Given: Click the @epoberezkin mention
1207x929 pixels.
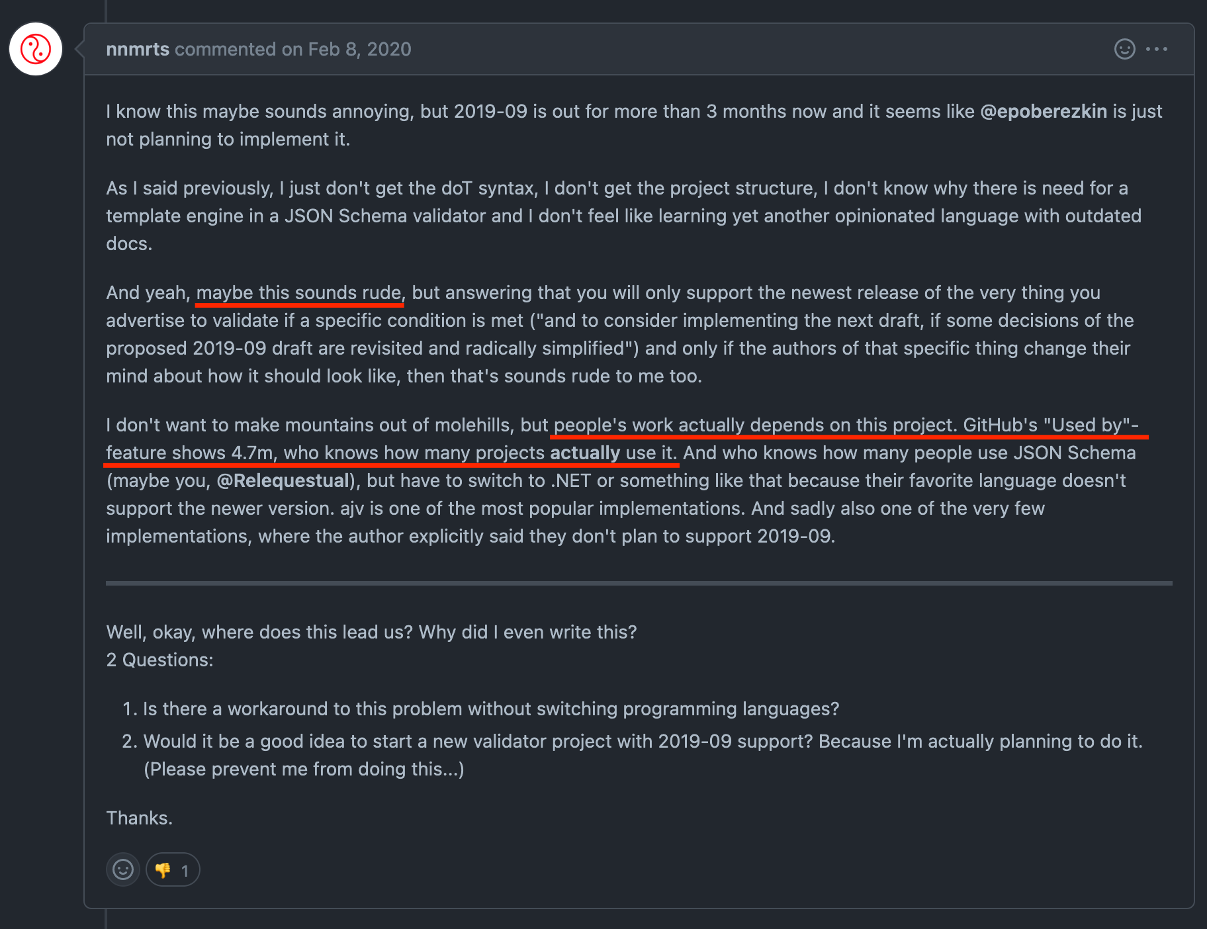Looking at the screenshot, I should tap(1044, 111).
